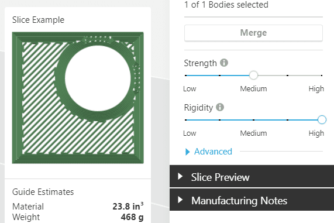Expand the Manufacturing Notes panel
334x223 pixels.
(x=252, y=200)
